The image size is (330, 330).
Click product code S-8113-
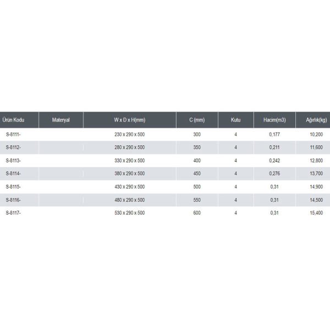(13, 161)
